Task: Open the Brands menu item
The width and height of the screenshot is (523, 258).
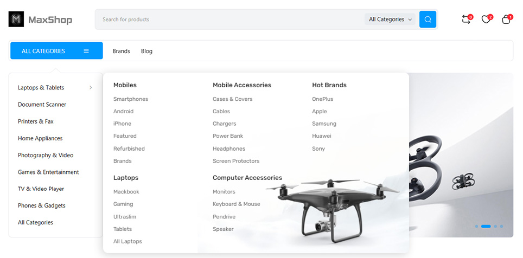Action: point(121,51)
